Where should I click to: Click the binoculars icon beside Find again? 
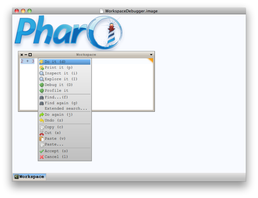click(x=42, y=103)
